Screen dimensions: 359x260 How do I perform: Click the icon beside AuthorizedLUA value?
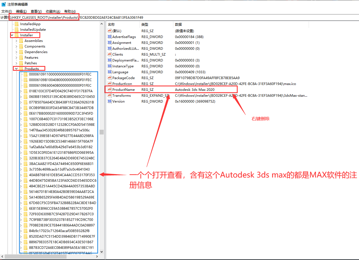click(x=110, y=48)
